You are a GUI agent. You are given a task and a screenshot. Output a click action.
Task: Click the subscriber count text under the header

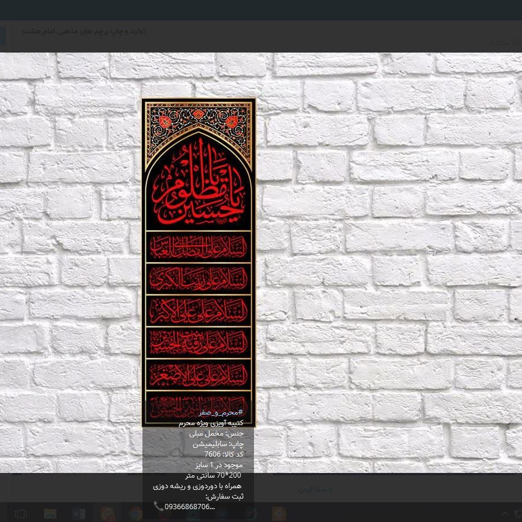(x=502, y=43)
